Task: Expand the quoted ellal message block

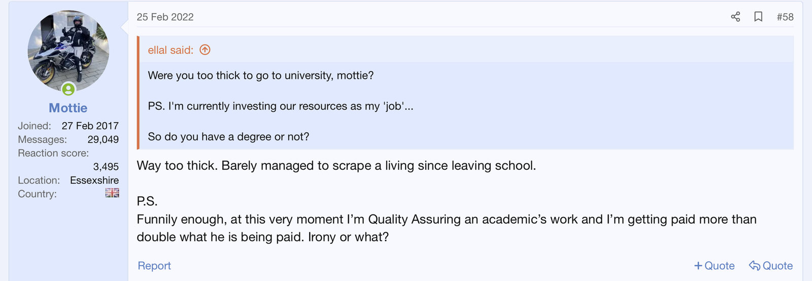Action: 467,106
